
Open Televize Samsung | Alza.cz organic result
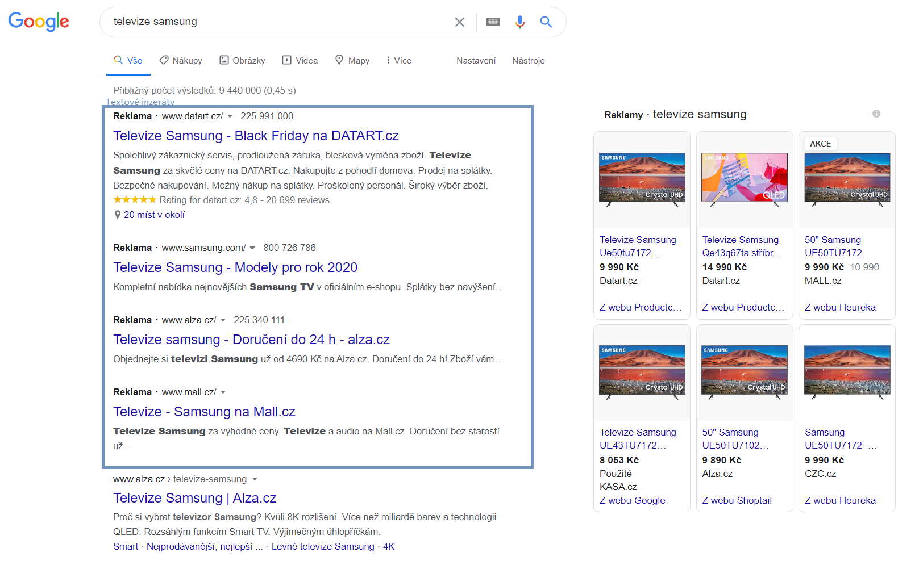tap(194, 498)
